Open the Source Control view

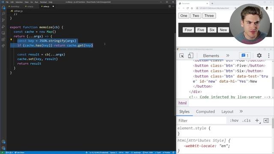click(3, 20)
